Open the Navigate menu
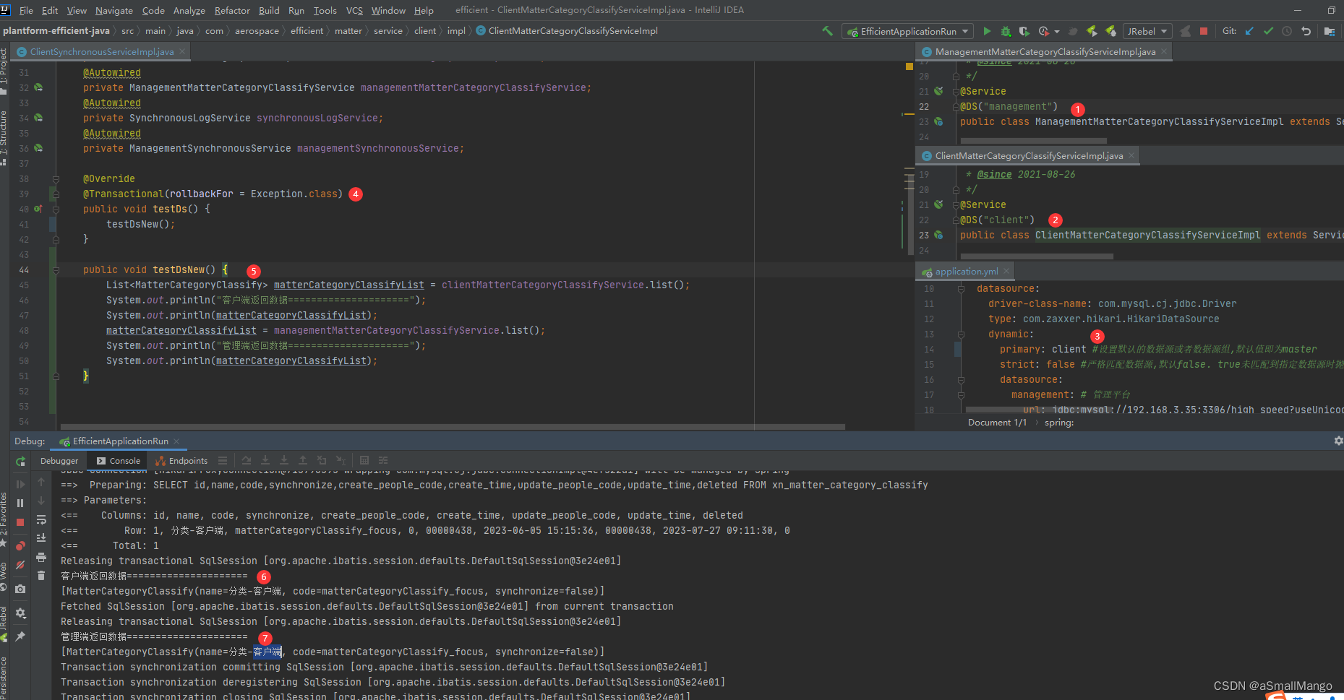 click(114, 10)
